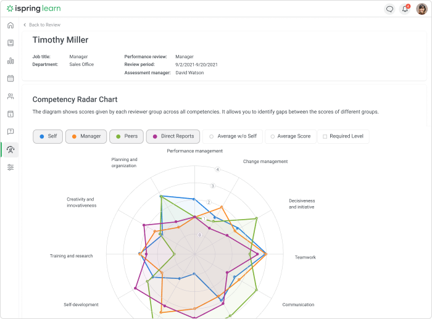Open the calendar icon in sidebar

(x=10, y=78)
